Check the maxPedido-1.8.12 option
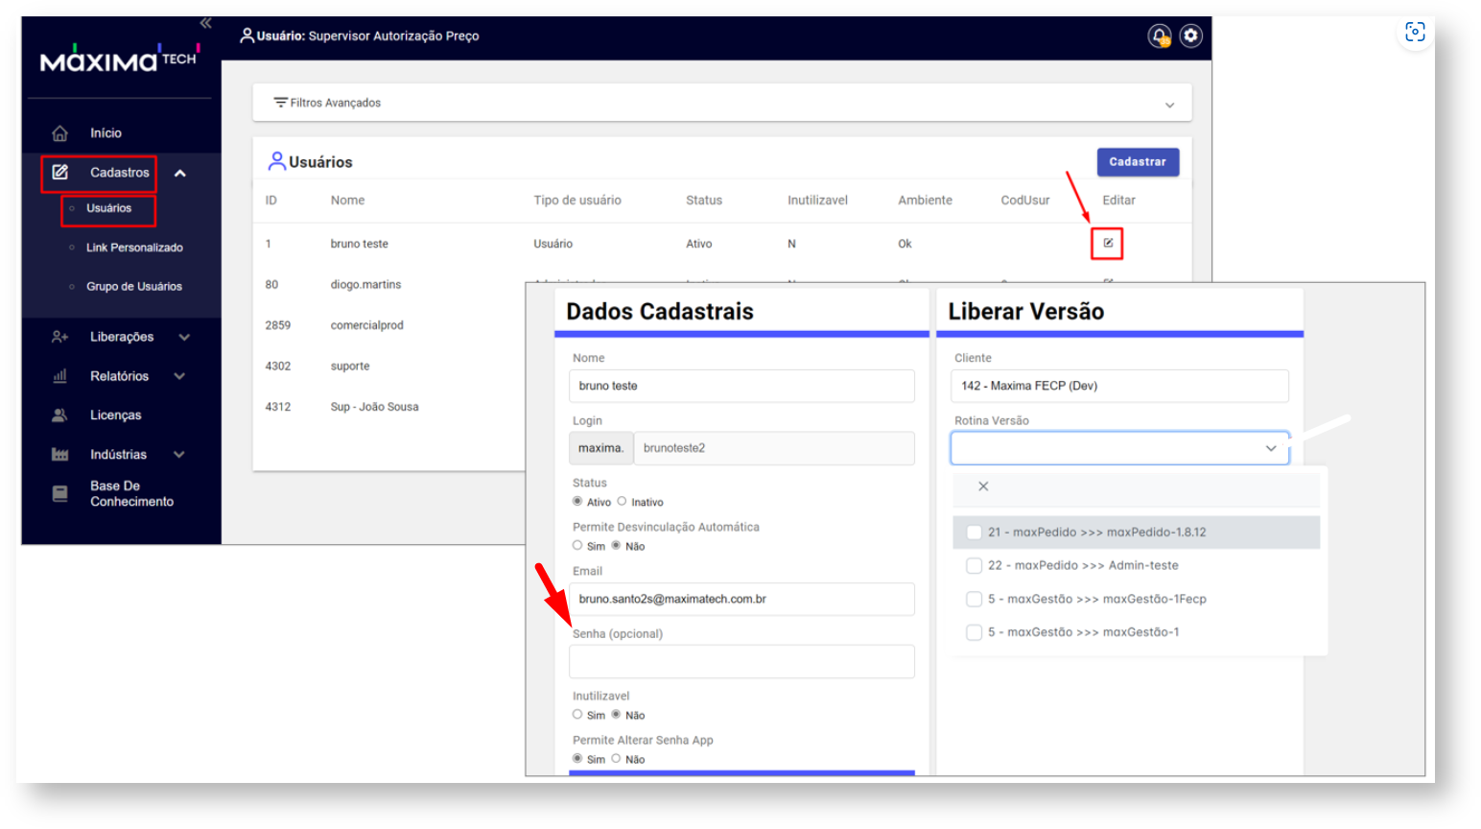The width and height of the screenshot is (1481, 829). click(974, 533)
